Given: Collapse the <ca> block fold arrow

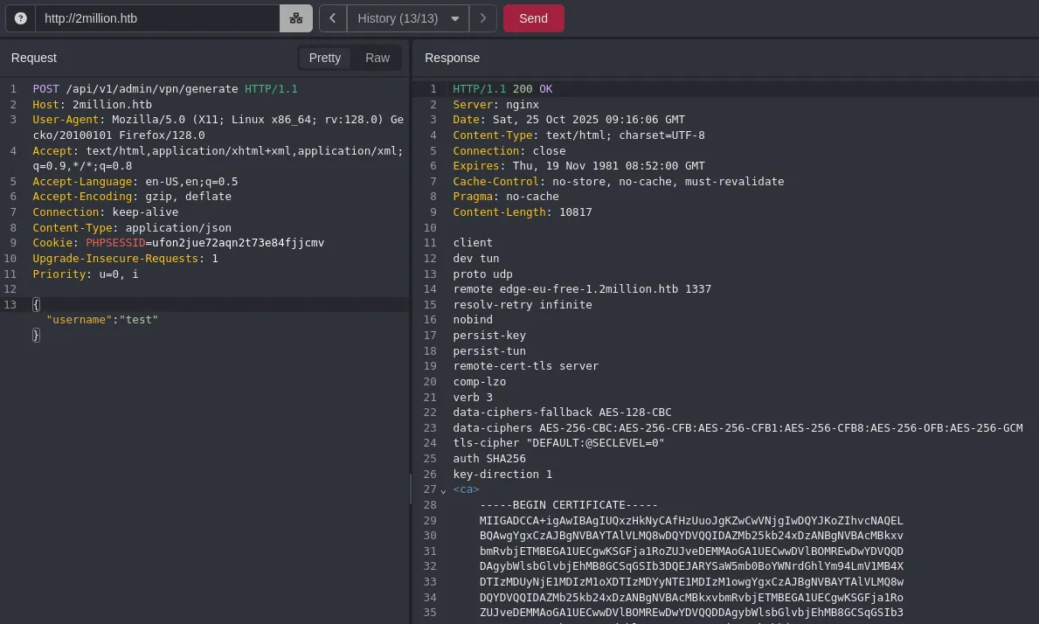Looking at the screenshot, I should [443, 490].
